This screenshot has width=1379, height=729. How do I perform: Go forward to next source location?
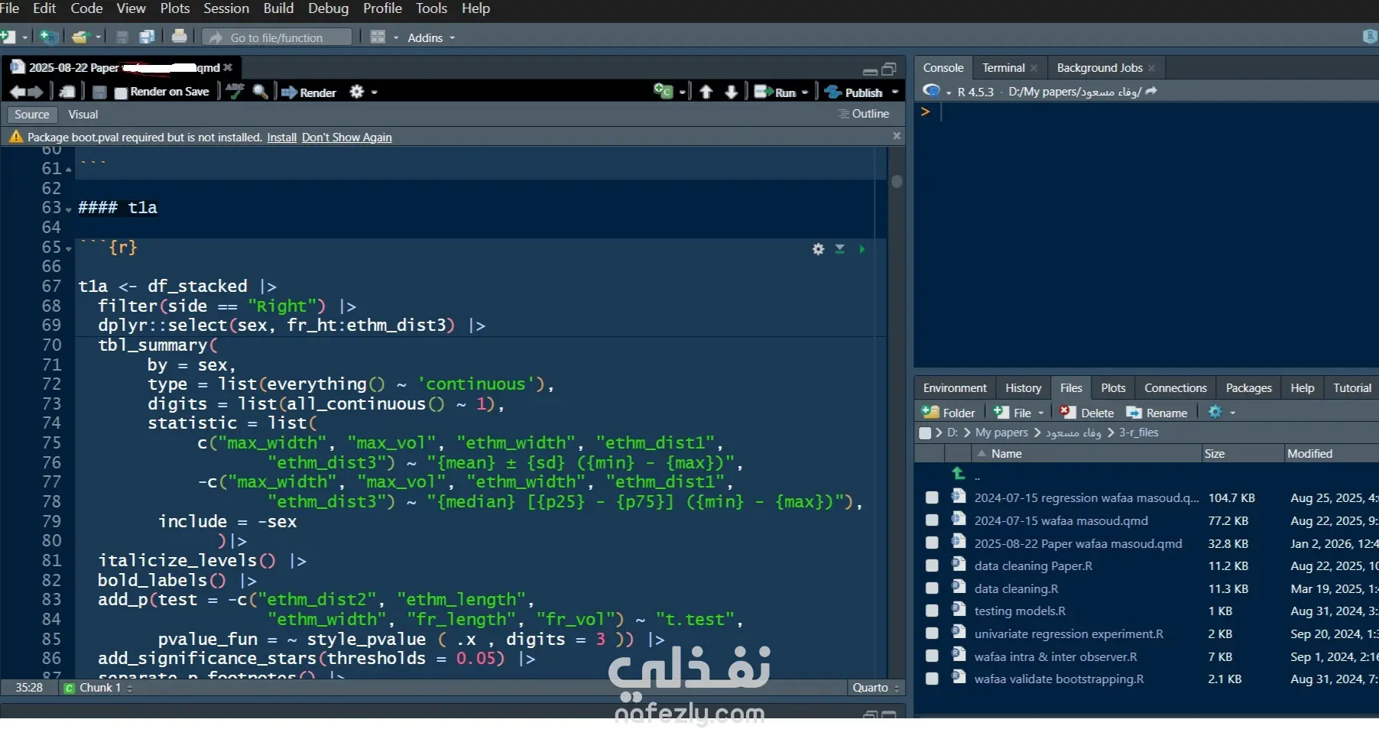click(35, 92)
